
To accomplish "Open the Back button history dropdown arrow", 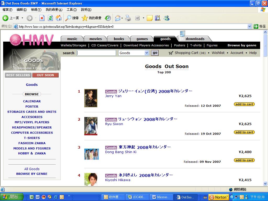I will tap(22, 18).
